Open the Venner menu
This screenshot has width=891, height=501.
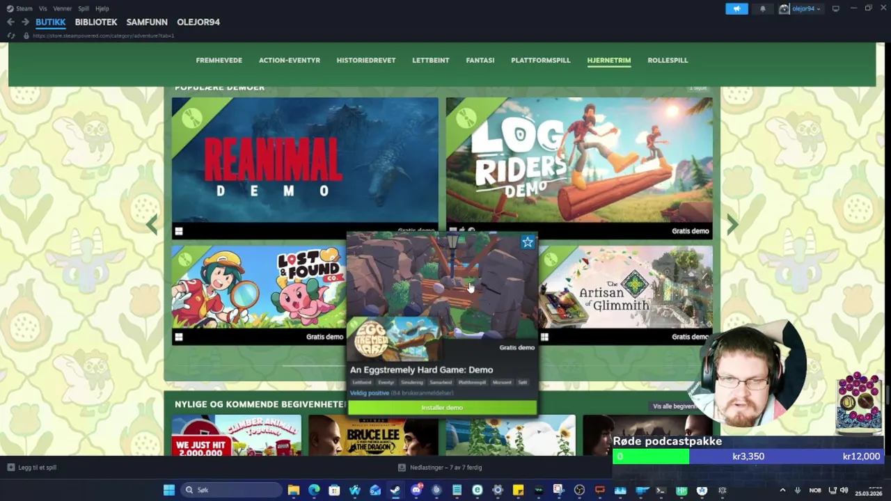click(62, 8)
